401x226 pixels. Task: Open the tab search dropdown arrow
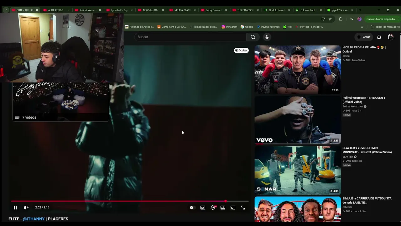(6, 10)
